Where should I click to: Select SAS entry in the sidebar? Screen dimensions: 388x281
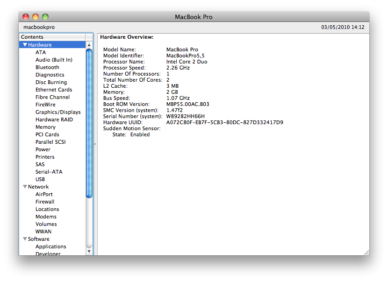point(40,164)
